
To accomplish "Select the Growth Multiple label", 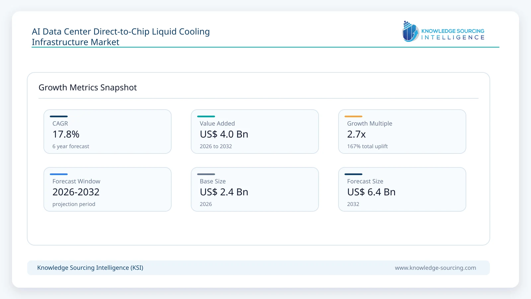I will click(x=369, y=123).
